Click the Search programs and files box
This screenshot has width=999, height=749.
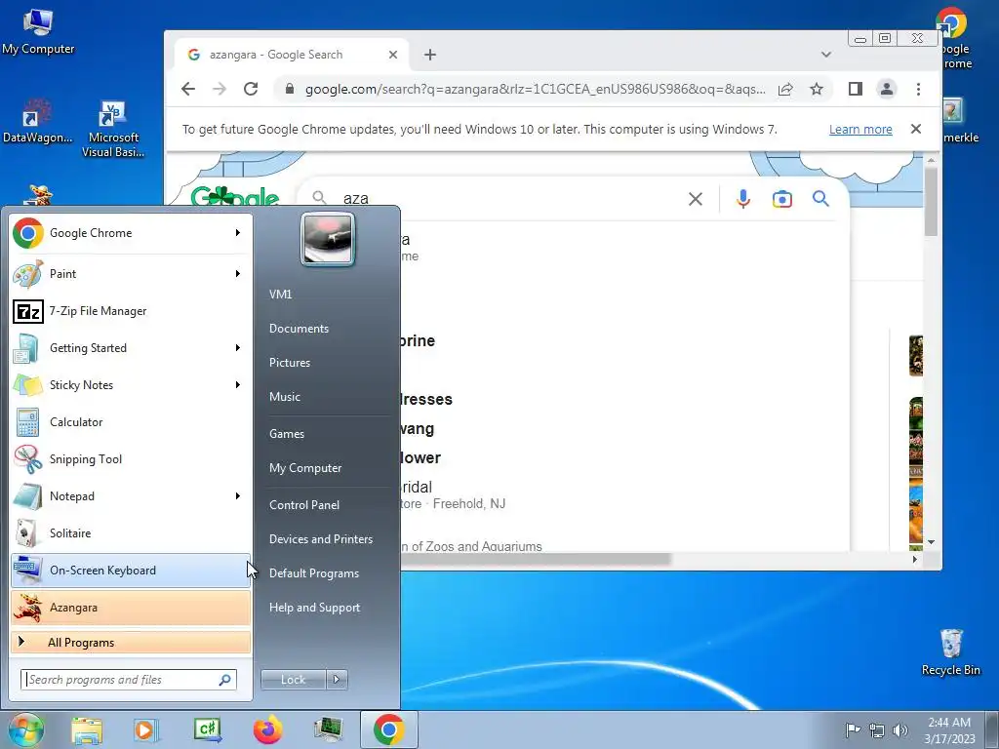[128, 680]
